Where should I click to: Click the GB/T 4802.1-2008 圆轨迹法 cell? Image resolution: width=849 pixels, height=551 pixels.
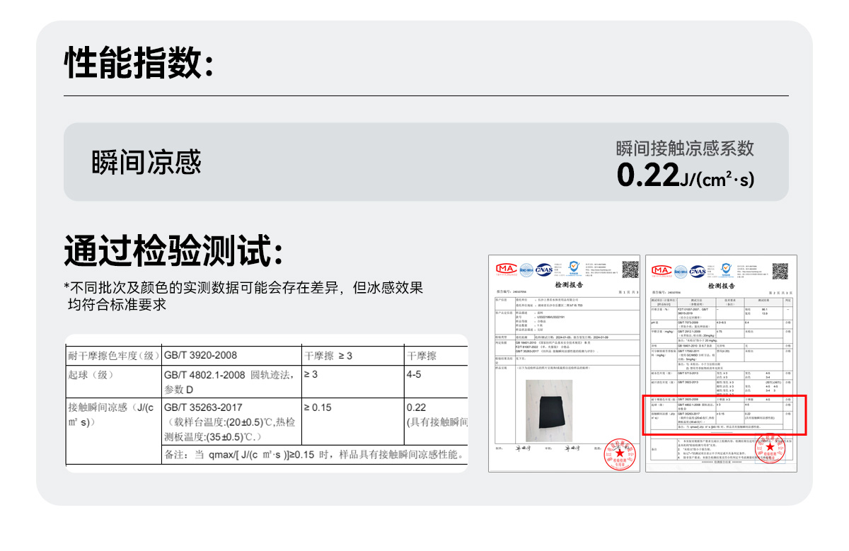tap(232, 381)
